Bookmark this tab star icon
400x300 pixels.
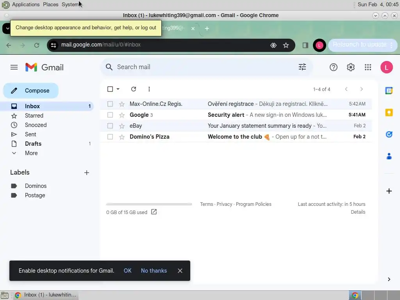coord(286,45)
